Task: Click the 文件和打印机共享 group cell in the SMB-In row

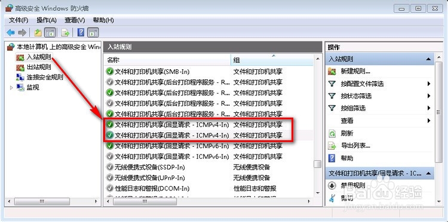Action: pos(258,72)
